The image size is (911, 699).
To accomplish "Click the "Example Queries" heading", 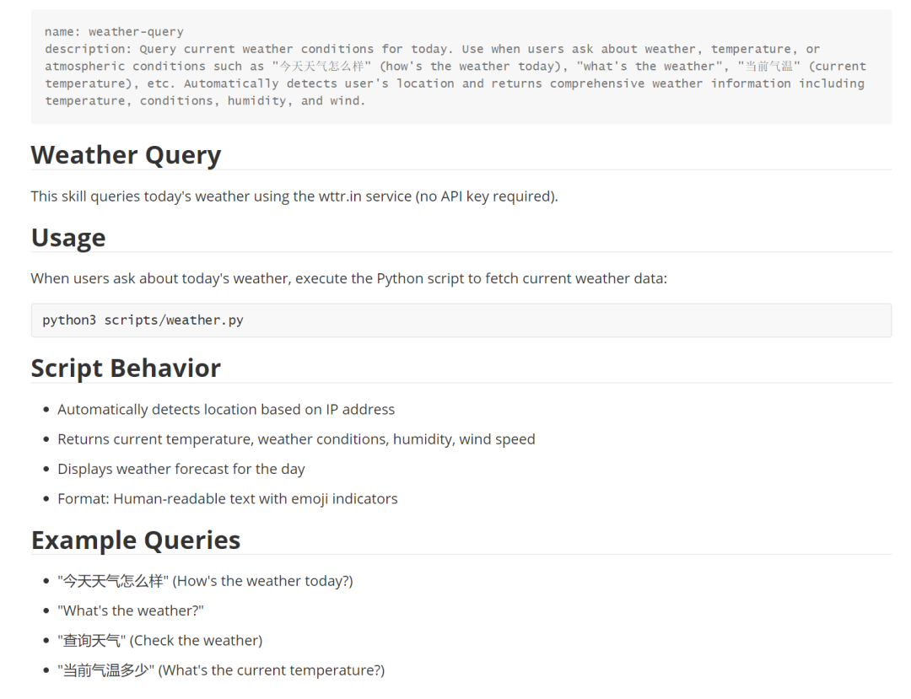I will click(x=136, y=540).
